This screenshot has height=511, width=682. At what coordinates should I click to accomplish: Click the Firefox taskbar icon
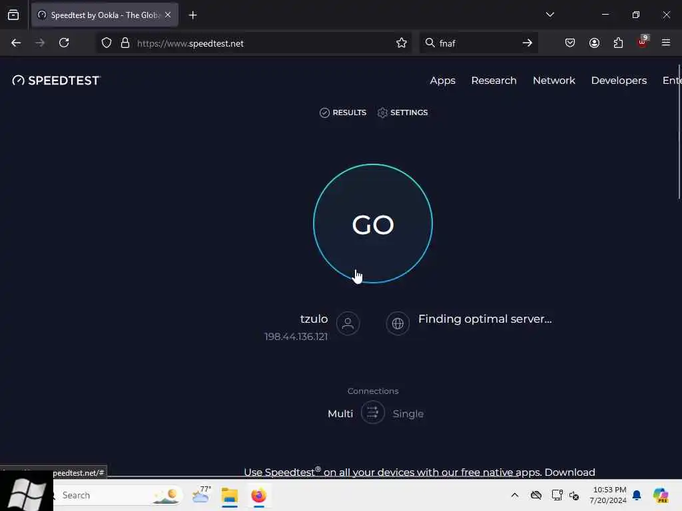point(259,495)
